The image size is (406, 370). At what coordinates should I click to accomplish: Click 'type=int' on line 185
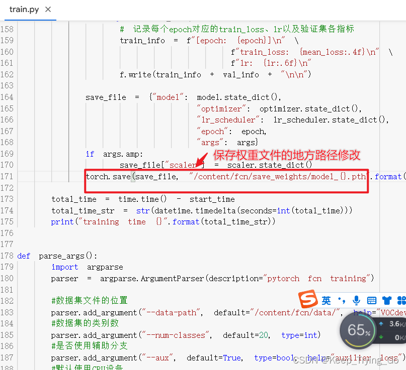[300, 335]
